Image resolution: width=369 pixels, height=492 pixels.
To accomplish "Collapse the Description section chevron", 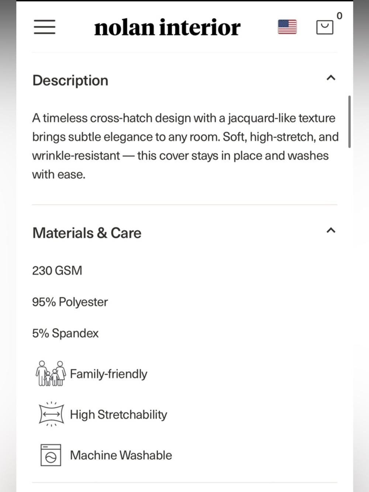I will click(331, 78).
